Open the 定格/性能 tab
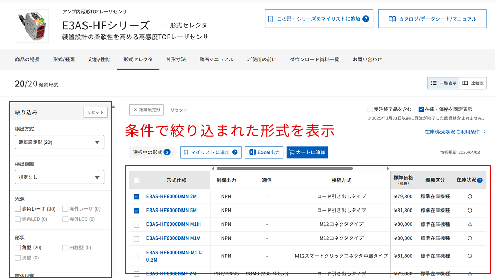The height and width of the screenshot is (278, 495). click(x=99, y=59)
